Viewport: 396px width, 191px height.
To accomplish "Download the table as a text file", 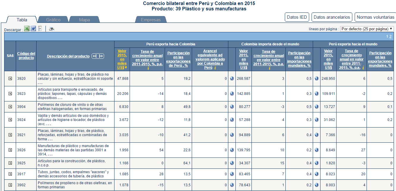I will coord(40,29).
